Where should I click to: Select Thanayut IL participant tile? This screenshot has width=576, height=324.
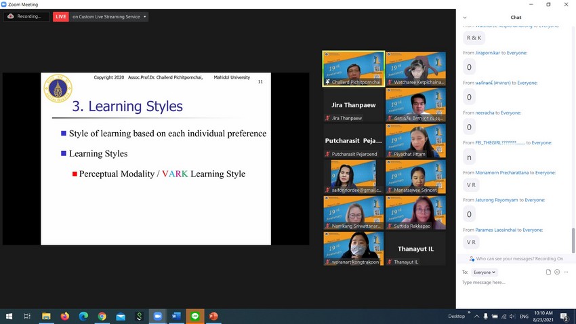[x=415, y=249]
